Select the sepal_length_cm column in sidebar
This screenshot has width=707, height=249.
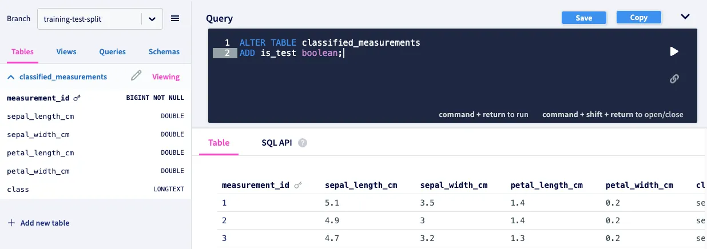click(x=41, y=117)
